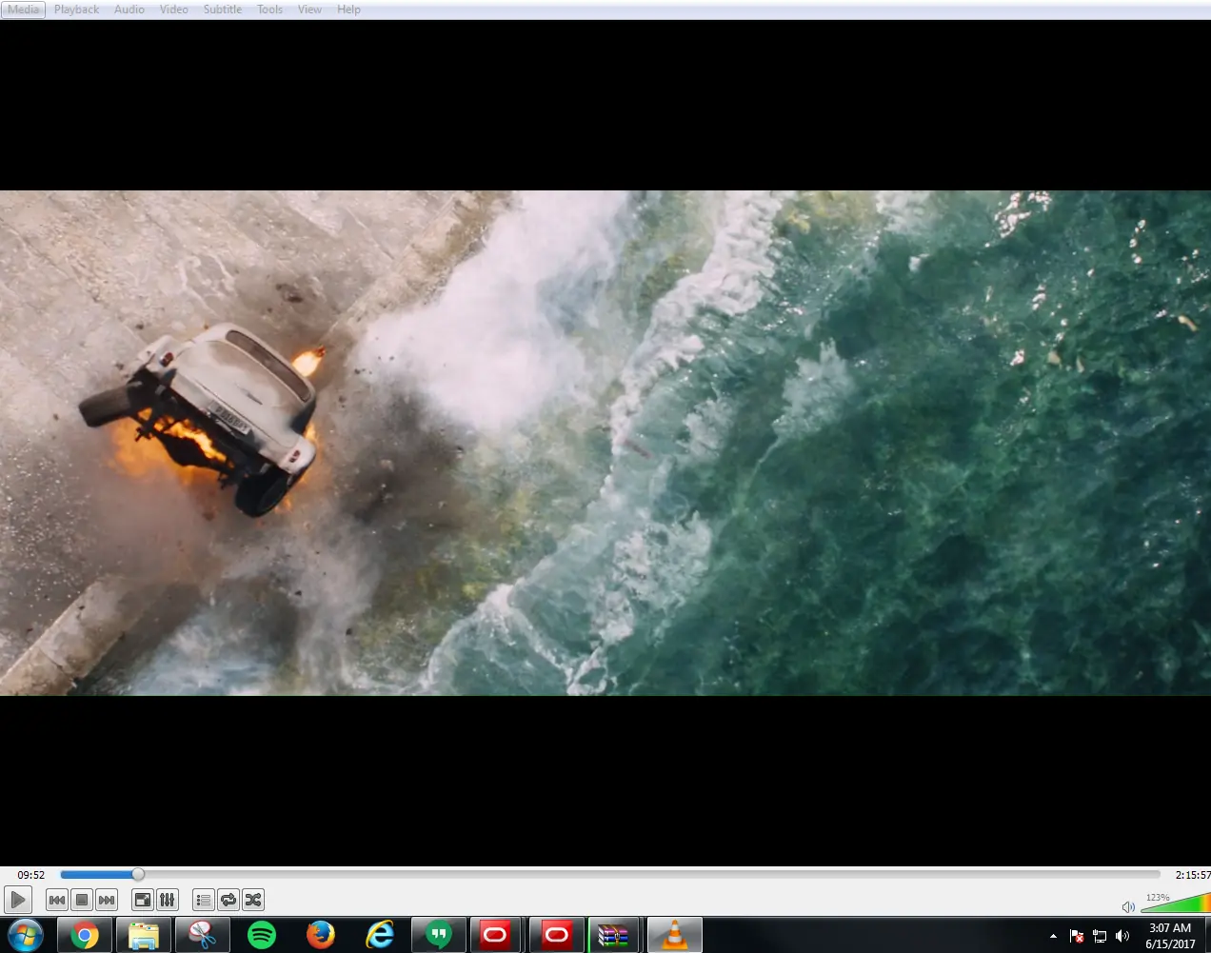Click the Play button
This screenshot has height=953, width=1211.
(x=18, y=900)
